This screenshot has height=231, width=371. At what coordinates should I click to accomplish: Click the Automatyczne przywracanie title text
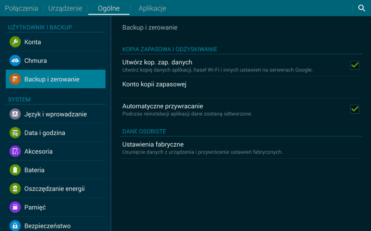pos(162,106)
